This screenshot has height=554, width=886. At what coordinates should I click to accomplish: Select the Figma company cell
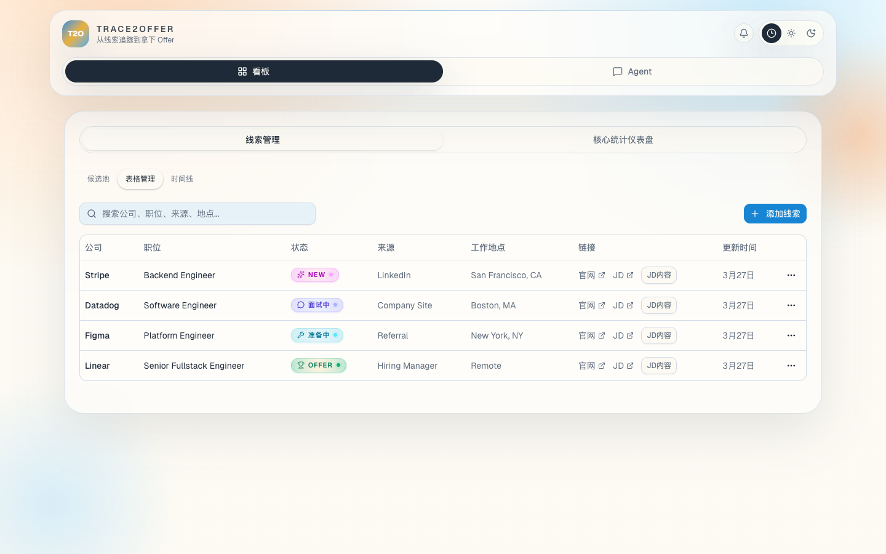click(x=97, y=335)
